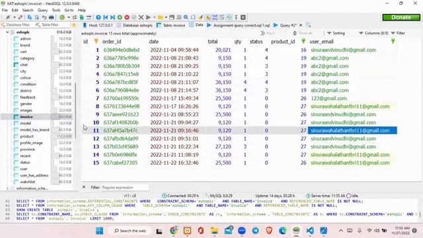Jump to last row with blue arrow icon
The image size is (423, 238).
112,17
